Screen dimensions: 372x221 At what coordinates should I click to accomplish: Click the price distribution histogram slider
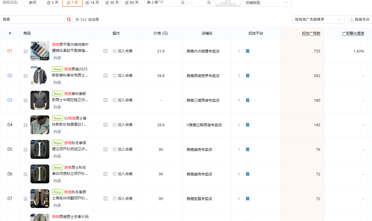click(x=228, y=3)
